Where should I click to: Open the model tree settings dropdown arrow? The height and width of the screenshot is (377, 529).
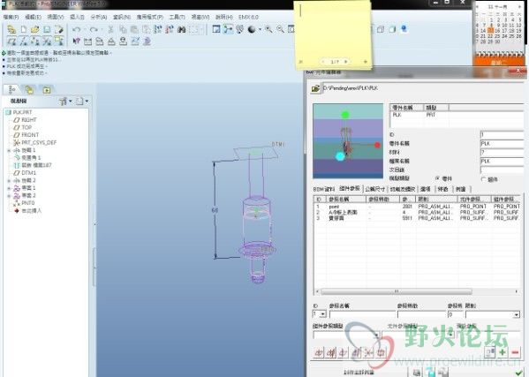(x=70, y=101)
